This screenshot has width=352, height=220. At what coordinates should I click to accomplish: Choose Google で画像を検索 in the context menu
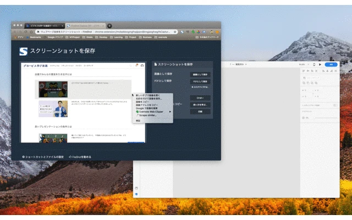click(153, 108)
